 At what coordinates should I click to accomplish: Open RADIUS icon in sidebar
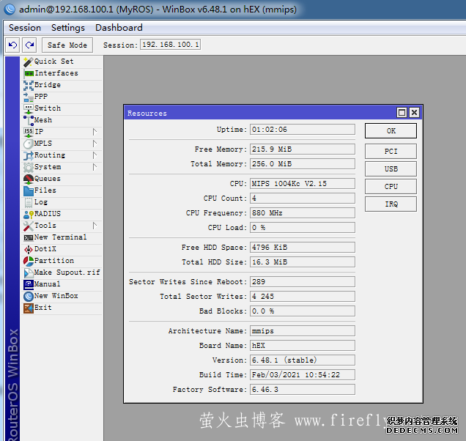click(x=29, y=214)
